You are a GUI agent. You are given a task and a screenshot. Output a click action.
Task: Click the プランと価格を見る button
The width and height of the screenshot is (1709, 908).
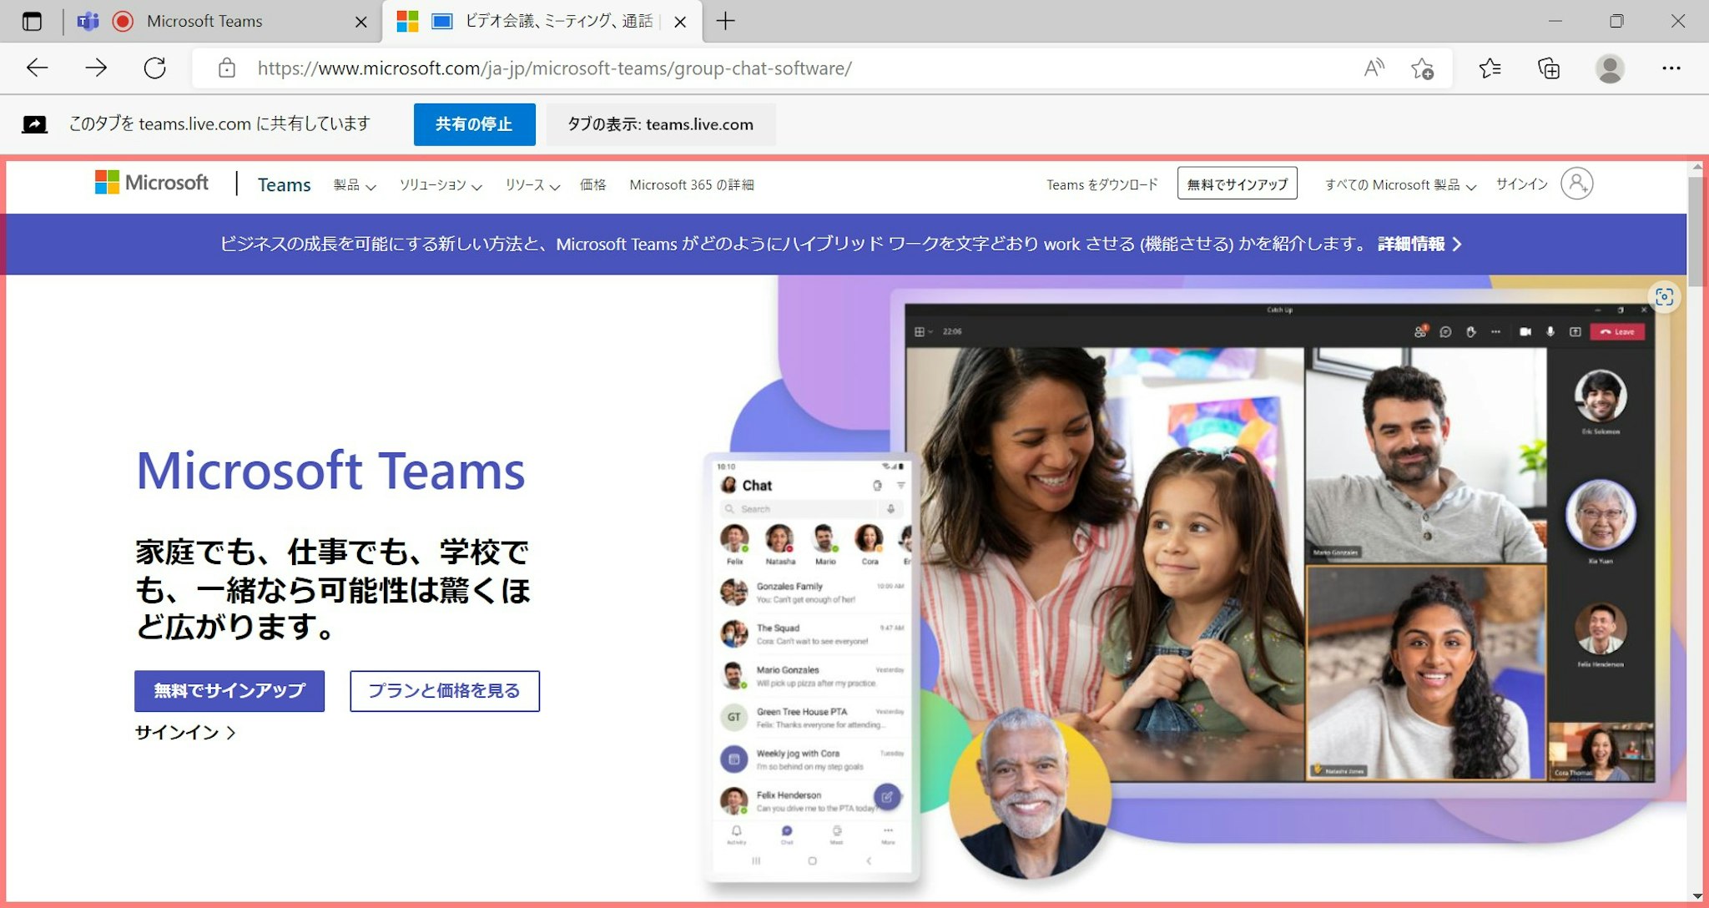[444, 691]
